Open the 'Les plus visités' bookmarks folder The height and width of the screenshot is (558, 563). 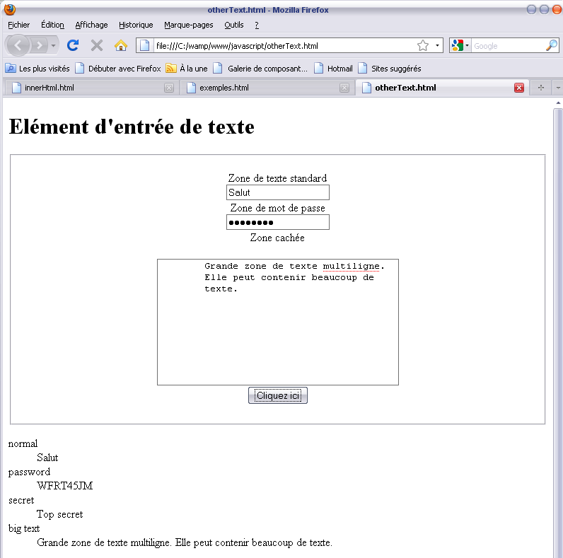(37, 69)
